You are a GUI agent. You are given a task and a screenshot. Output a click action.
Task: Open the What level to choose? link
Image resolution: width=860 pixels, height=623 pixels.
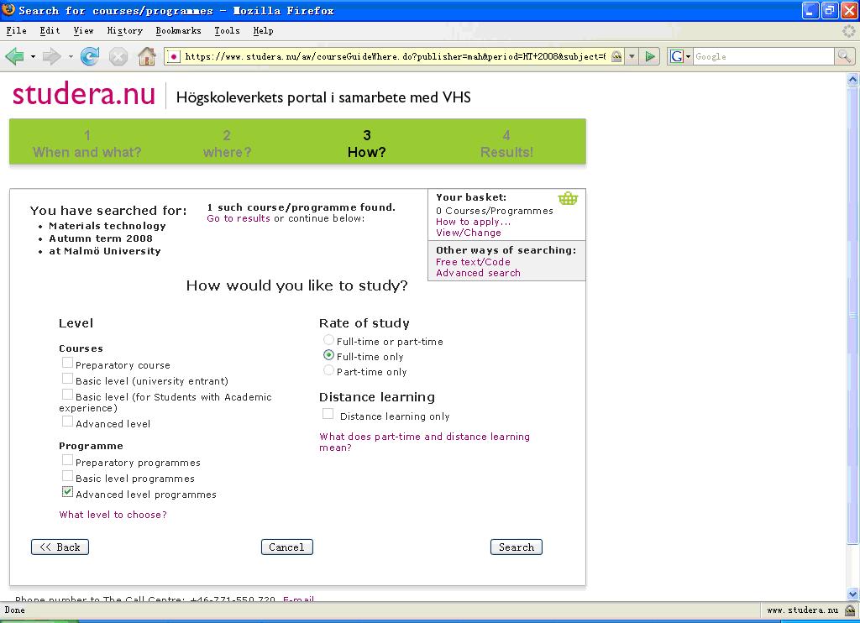[x=113, y=515]
